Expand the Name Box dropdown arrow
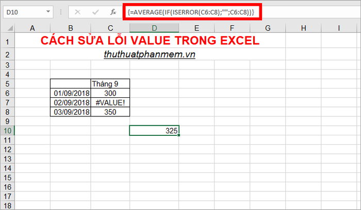The height and width of the screenshot is (210, 361). tap(48, 11)
